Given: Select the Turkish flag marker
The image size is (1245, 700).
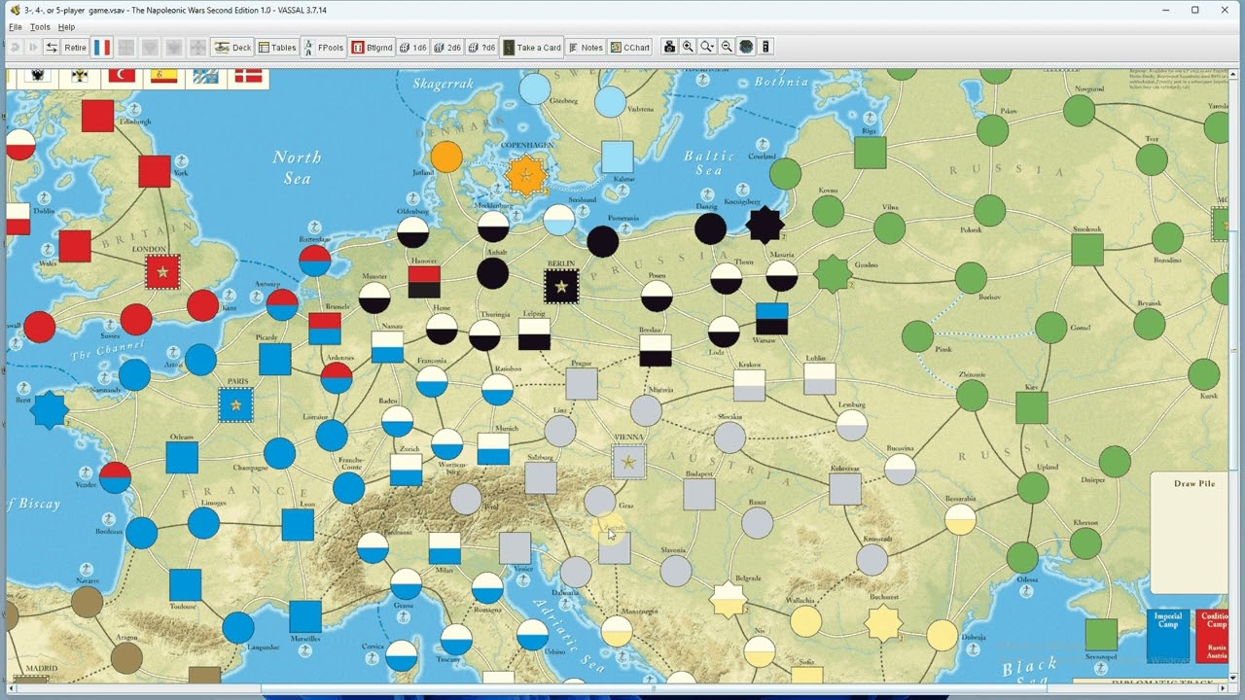Looking at the screenshot, I should (x=122, y=77).
